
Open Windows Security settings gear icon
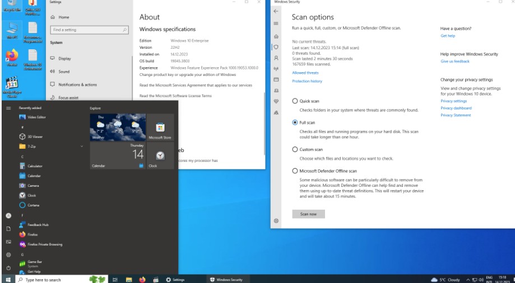point(276,221)
